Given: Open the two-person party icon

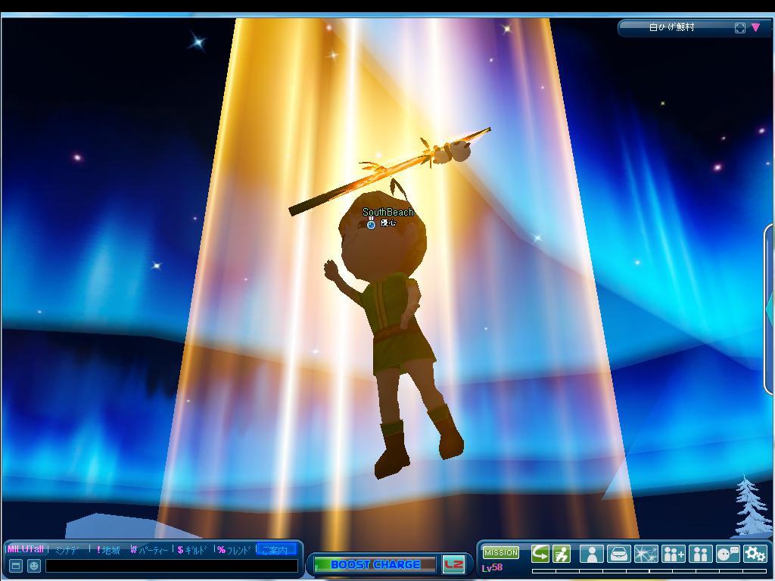Looking at the screenshot, I should 700,554.
